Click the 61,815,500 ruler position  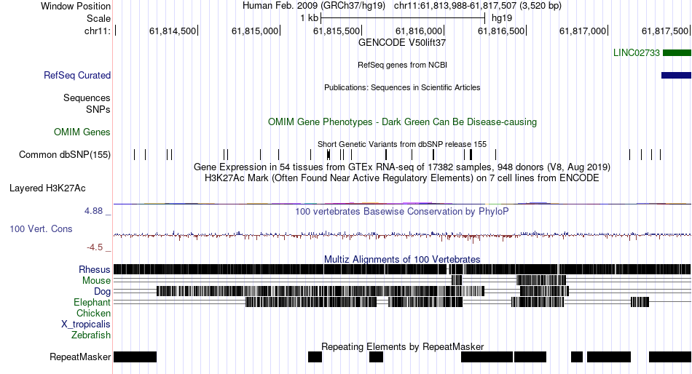point(337,31)
